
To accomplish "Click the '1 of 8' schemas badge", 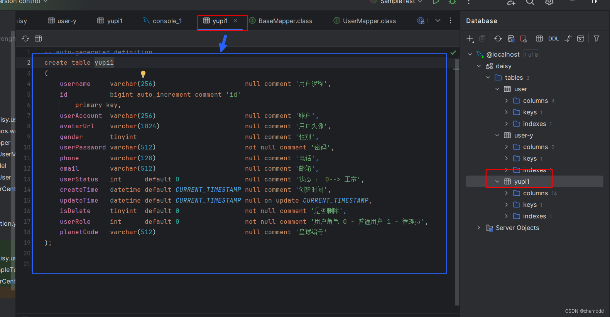I will tap(531, 55).
